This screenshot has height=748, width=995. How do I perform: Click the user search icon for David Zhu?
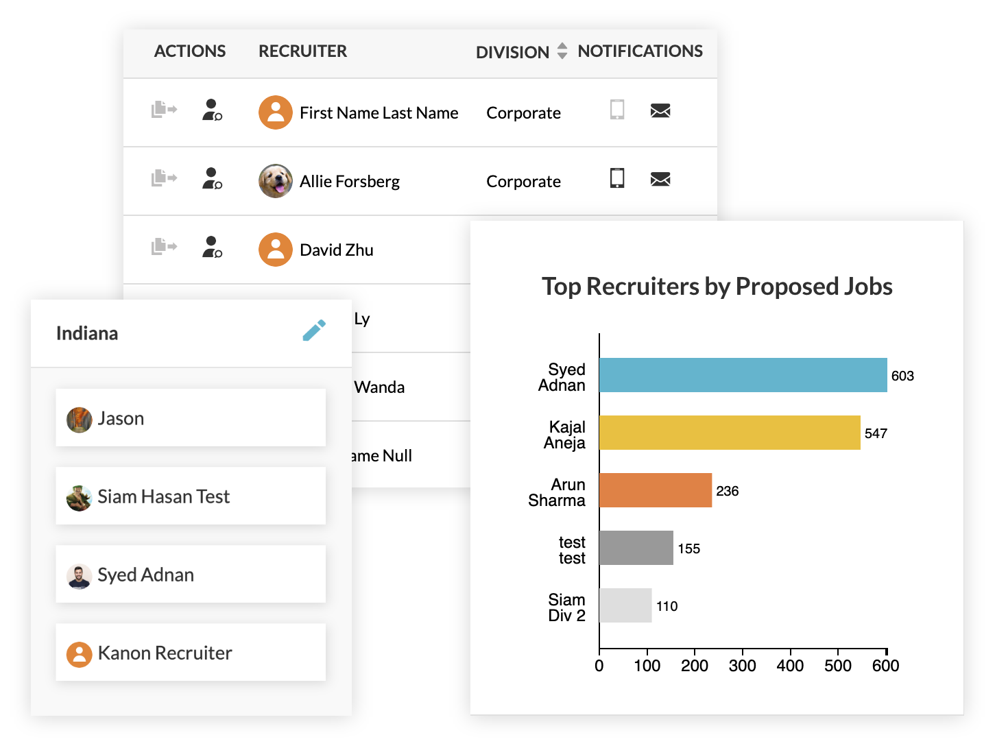click(x=212, y=247)
